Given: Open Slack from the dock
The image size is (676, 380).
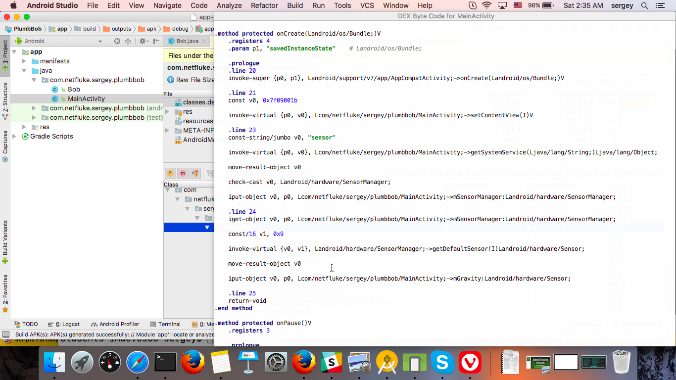Looking at the screenshot, I should tap(332, 363).
